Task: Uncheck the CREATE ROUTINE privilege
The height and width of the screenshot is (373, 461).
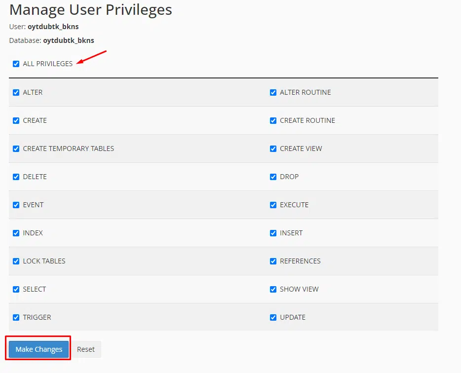Action: click(x=273, y=120)
